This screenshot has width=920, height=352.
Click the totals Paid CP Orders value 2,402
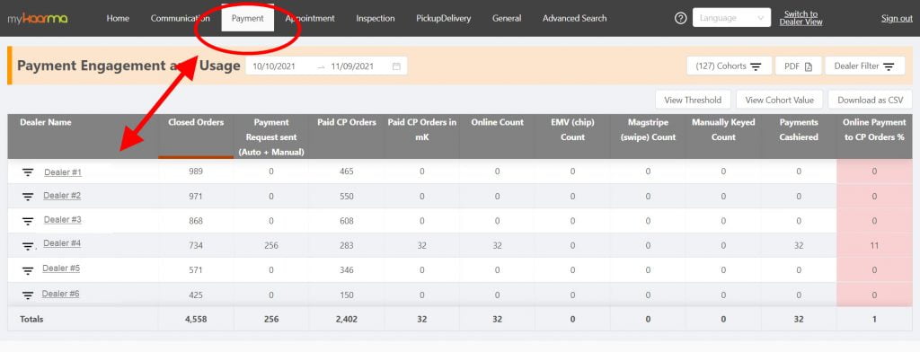347,319
